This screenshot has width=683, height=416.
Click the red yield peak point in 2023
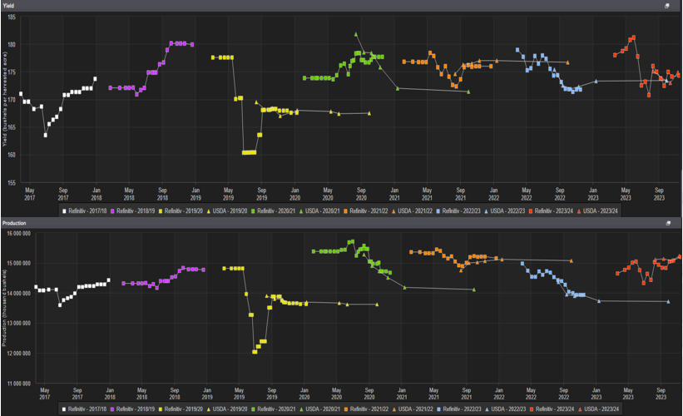pyautogui.click(x=633, y=37)
